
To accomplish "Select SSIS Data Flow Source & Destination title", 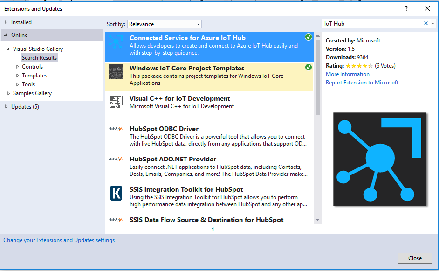I will click(206, 220).
